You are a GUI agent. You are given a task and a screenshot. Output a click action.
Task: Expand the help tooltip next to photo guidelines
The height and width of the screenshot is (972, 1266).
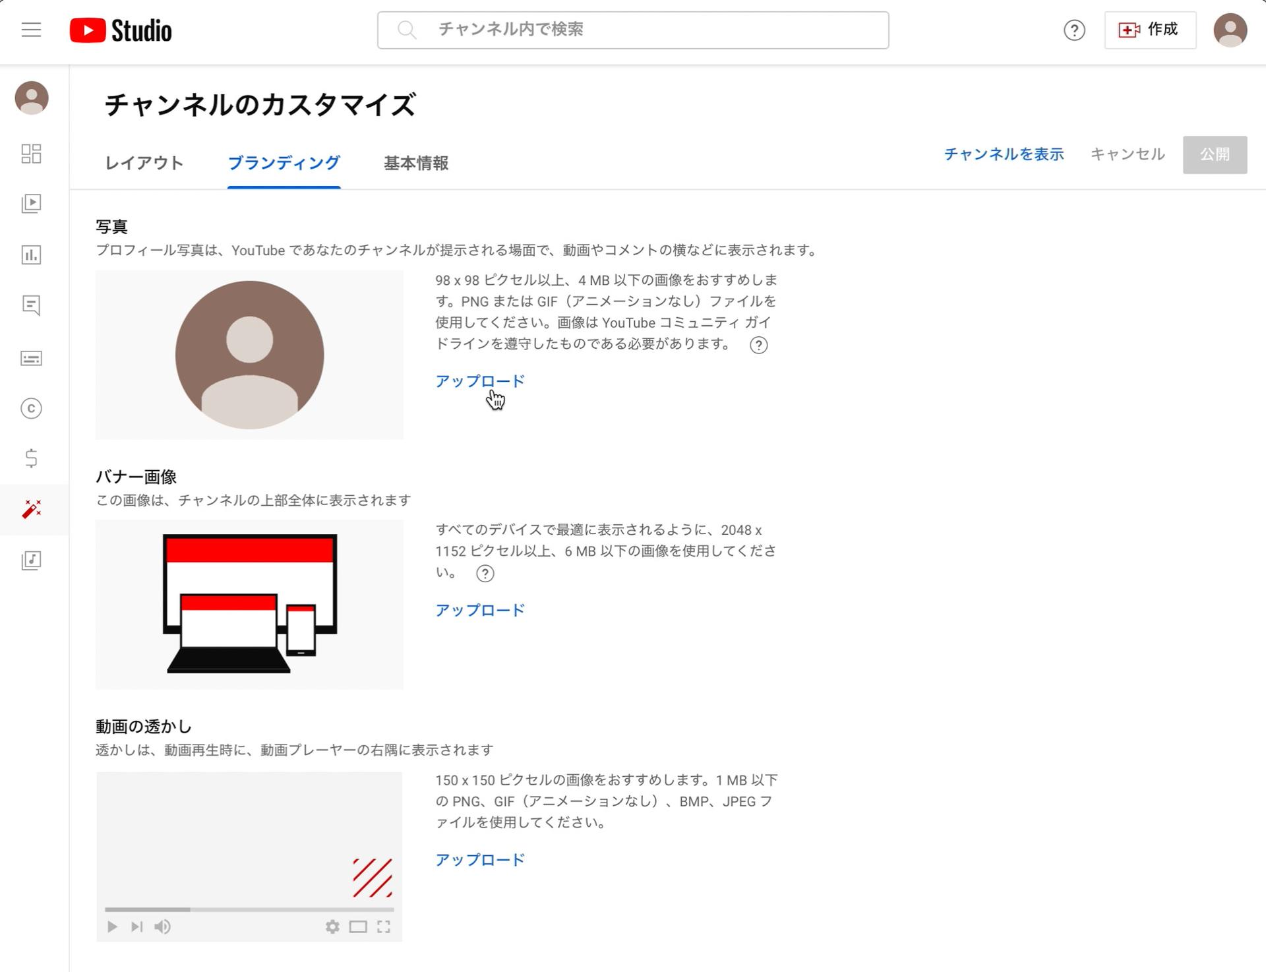coord(758,344)
